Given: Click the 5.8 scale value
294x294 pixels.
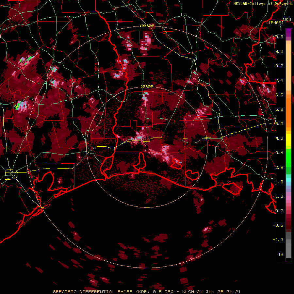Looking at the screenshot, I should (279, 109).
